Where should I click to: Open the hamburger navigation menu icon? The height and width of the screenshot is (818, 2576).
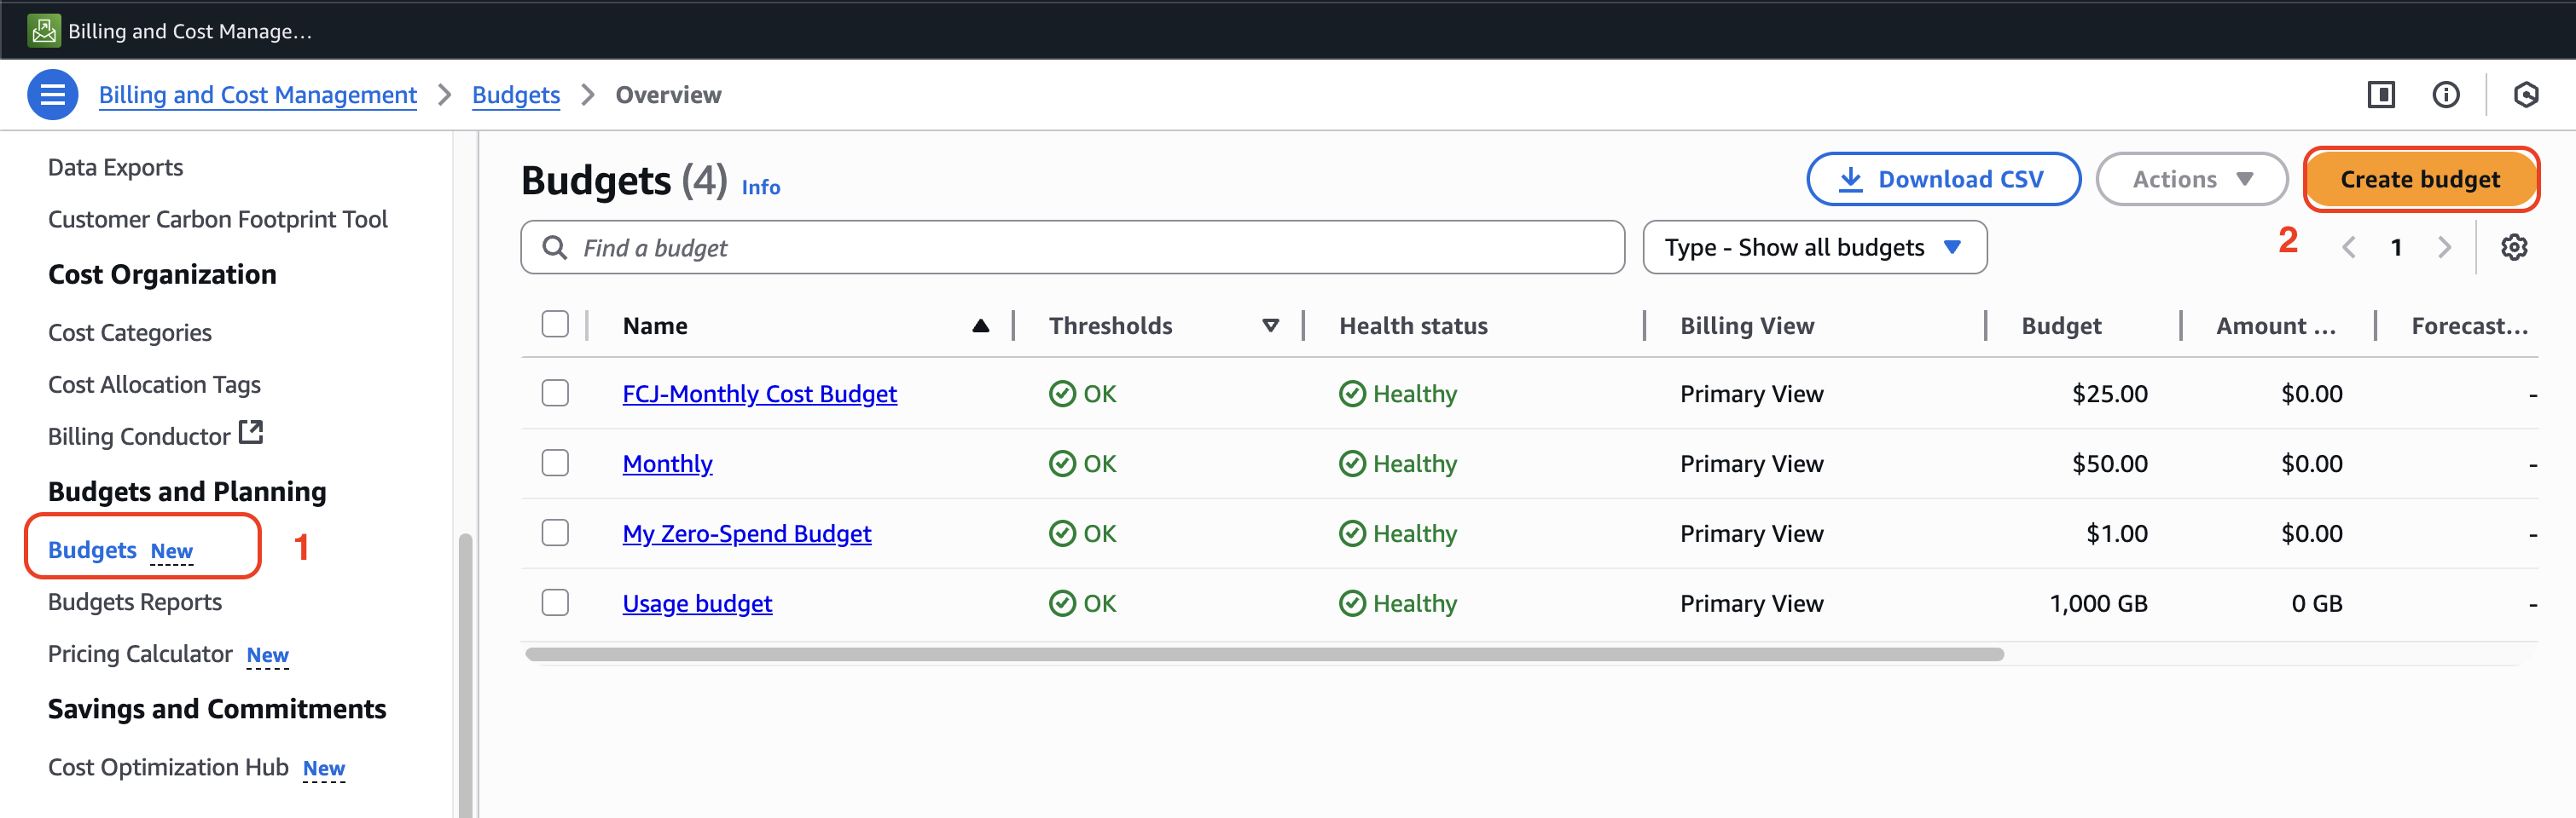52,95
